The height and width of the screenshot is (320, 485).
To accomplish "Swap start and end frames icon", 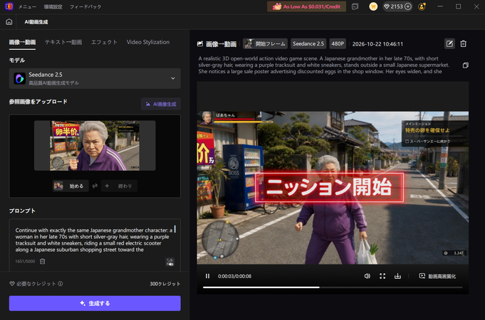I will click(x=95, y=186).
